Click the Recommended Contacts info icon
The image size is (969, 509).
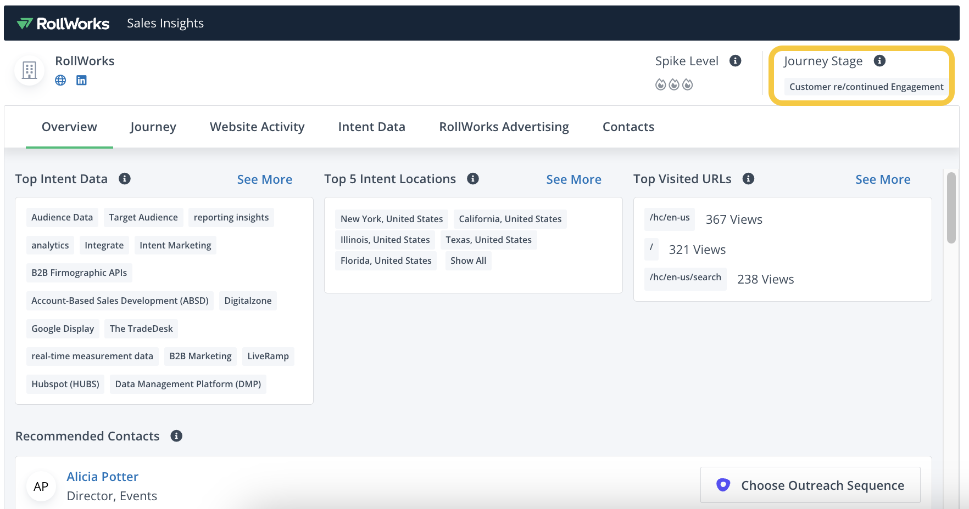tap(176, 436)
